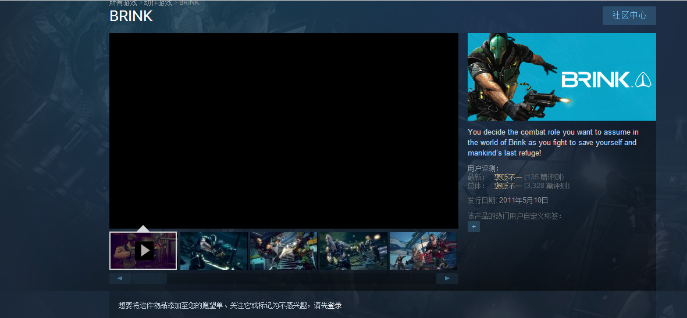Open the 社区中心 community hub

pos(629,16)
